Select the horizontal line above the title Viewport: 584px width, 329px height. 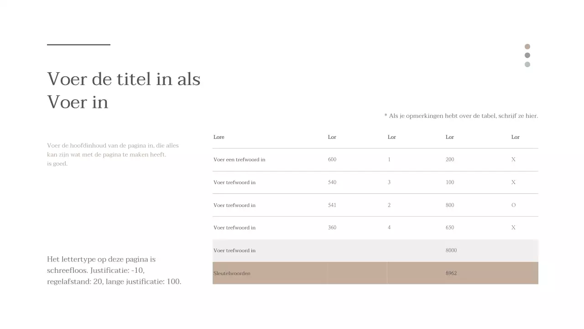click(78, 45)
